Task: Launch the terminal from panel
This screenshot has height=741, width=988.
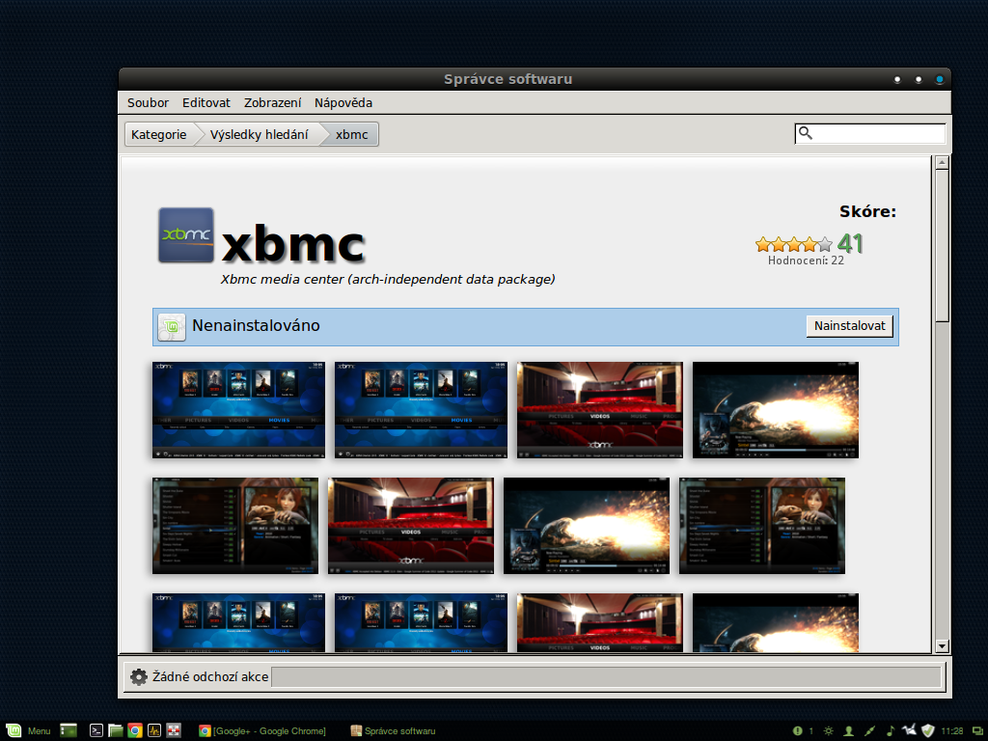Action: click(96, 731)
